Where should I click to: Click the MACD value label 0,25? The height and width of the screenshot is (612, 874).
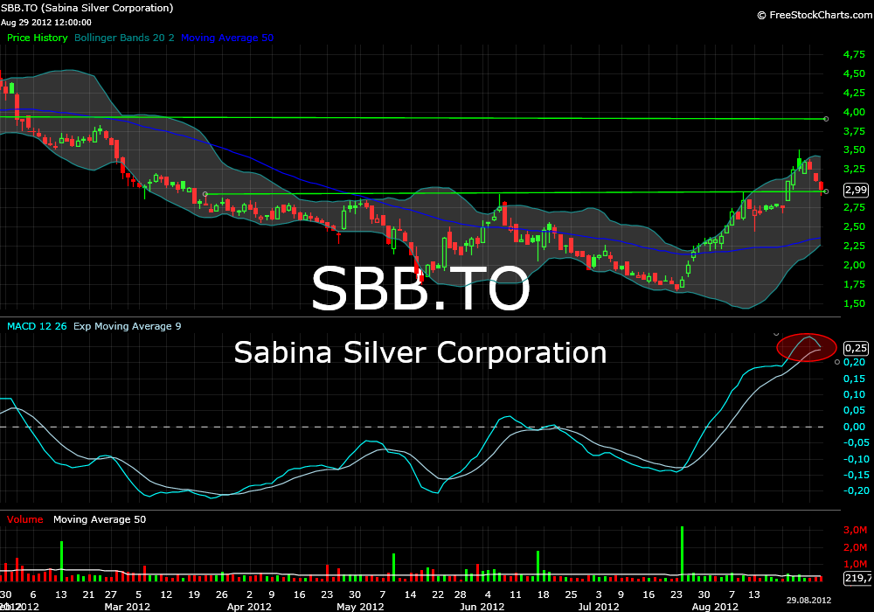pyautogui.click(x=857, y=348)
